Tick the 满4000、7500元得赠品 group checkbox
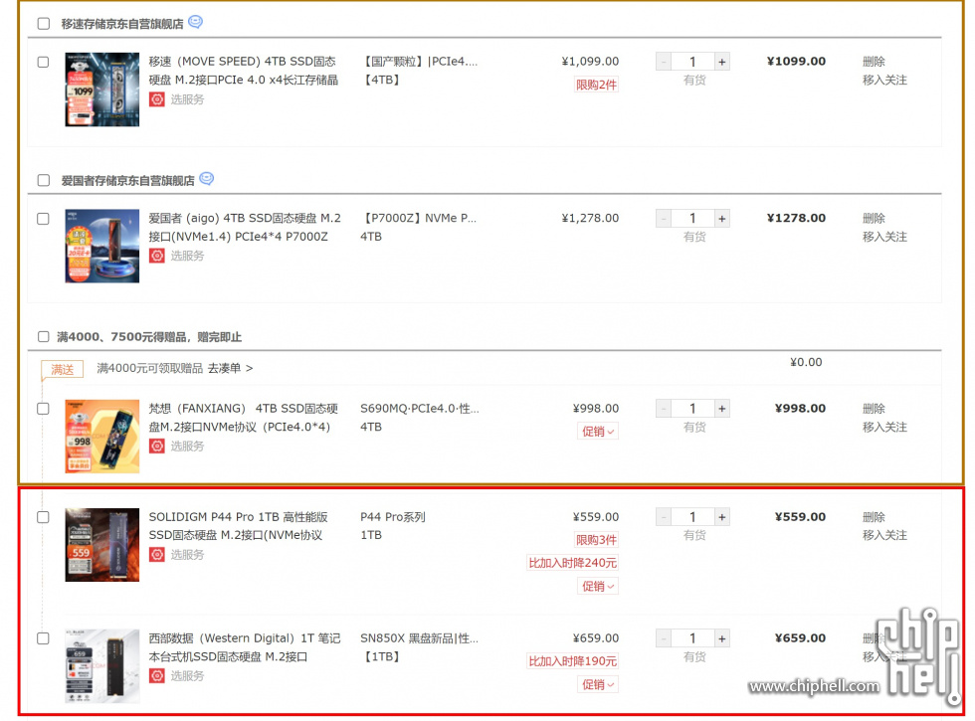This screenshot has height=721, width=975. [x=44, y=337]
